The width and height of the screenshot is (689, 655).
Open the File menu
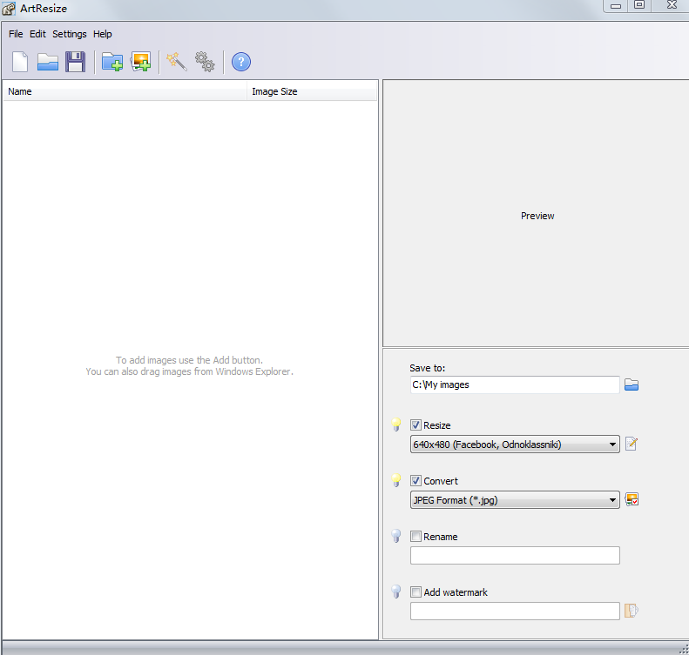click(x=16, y=34)
